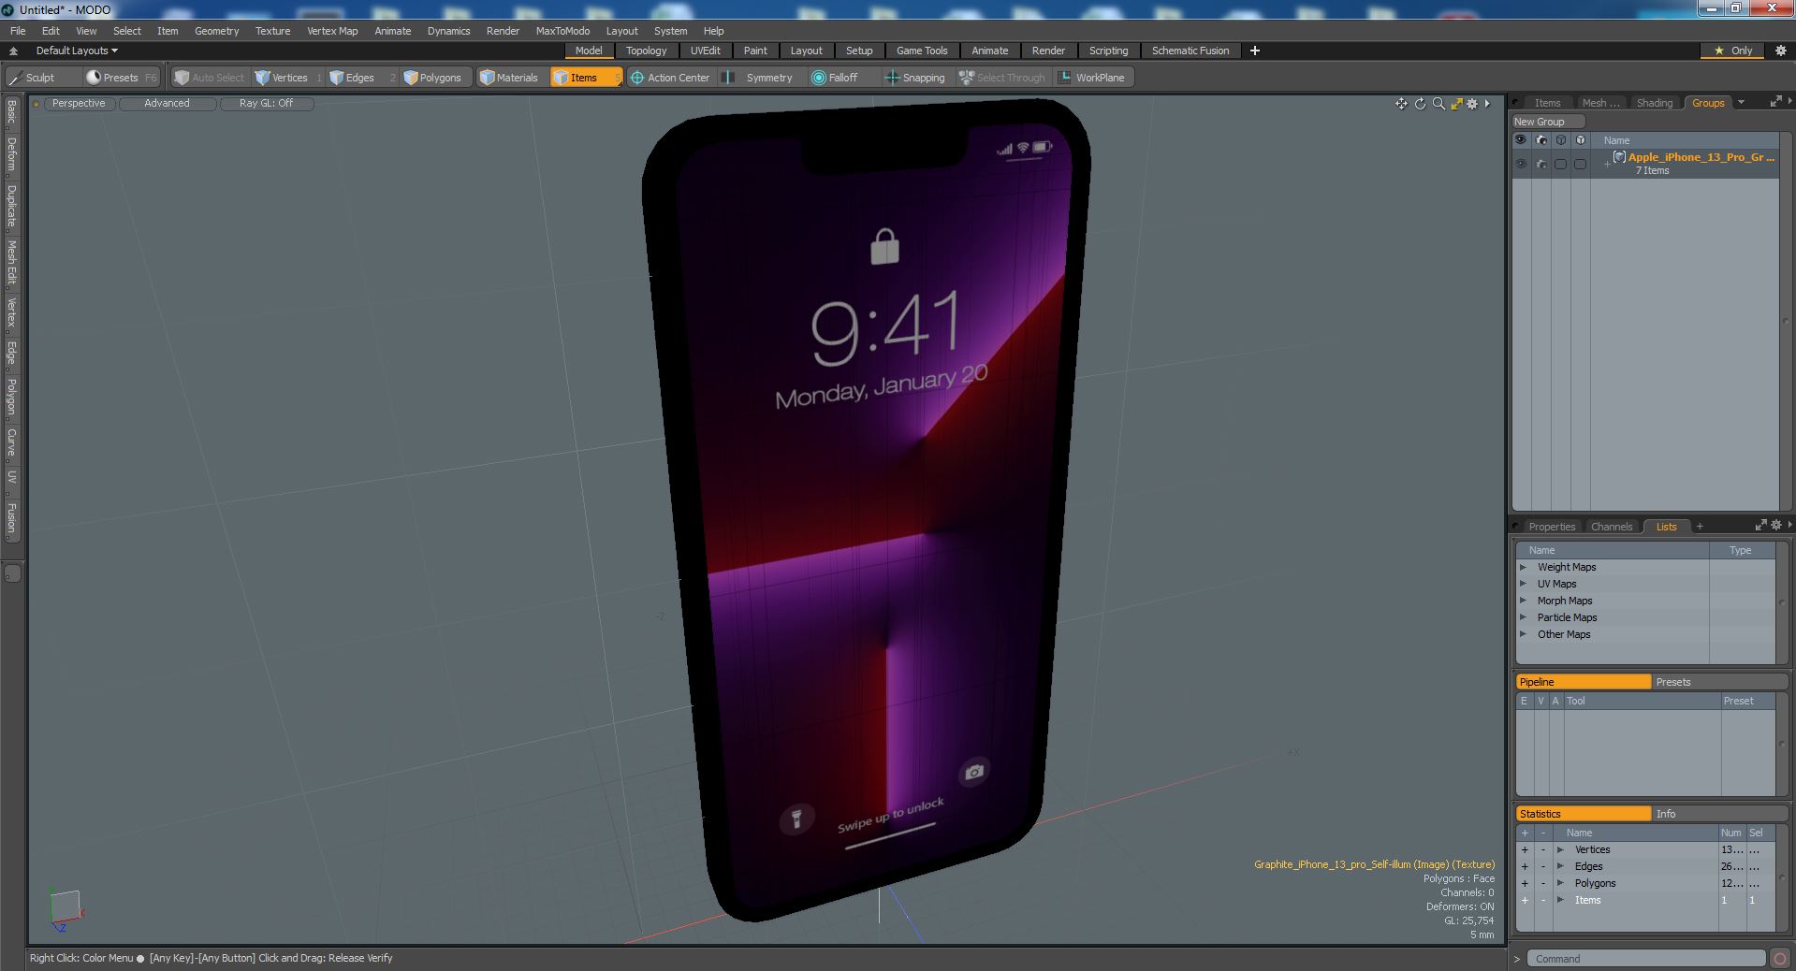Screen dimensions: 1796x971
Task: Open the Groups panel tab dropdown arrow
Action: (1741, 103)
